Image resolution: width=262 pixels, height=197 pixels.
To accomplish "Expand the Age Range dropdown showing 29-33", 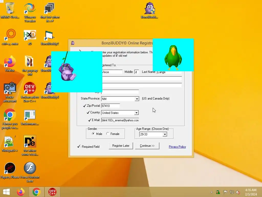I will [165, 134].
